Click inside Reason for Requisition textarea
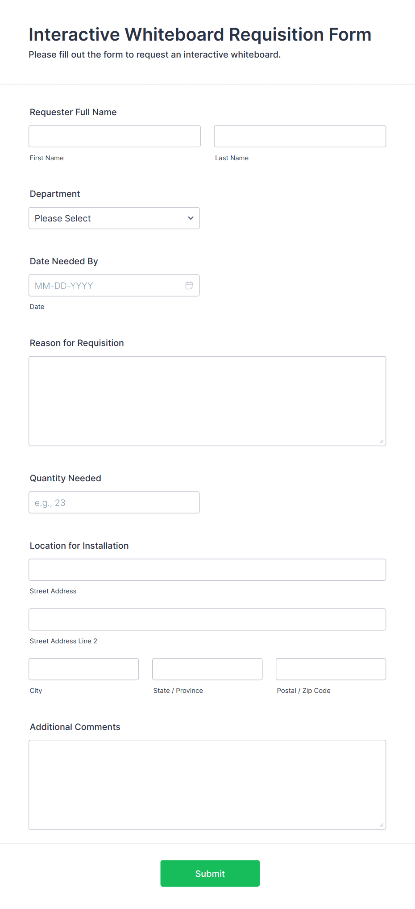Screen dimensions: 415x909 click(x=207, y=401)
